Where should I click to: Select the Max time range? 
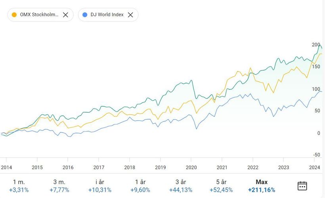(262, 186)
